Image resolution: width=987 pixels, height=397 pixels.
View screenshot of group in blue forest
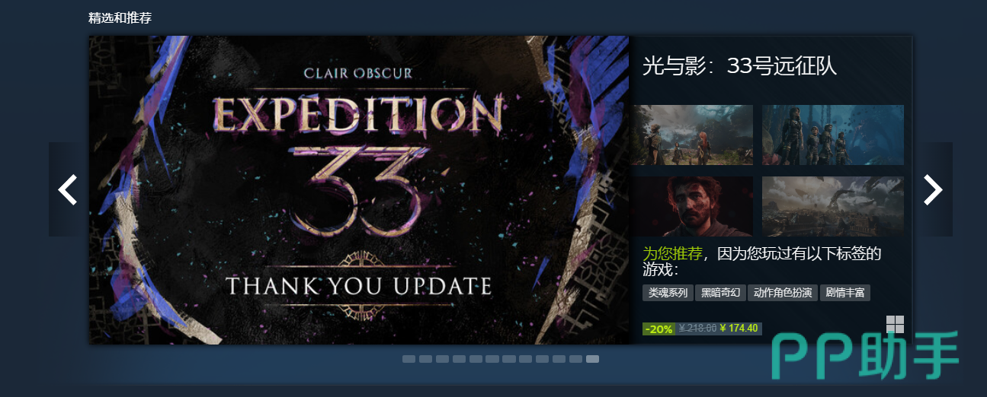pyautogui.click(x=833, y=135)
